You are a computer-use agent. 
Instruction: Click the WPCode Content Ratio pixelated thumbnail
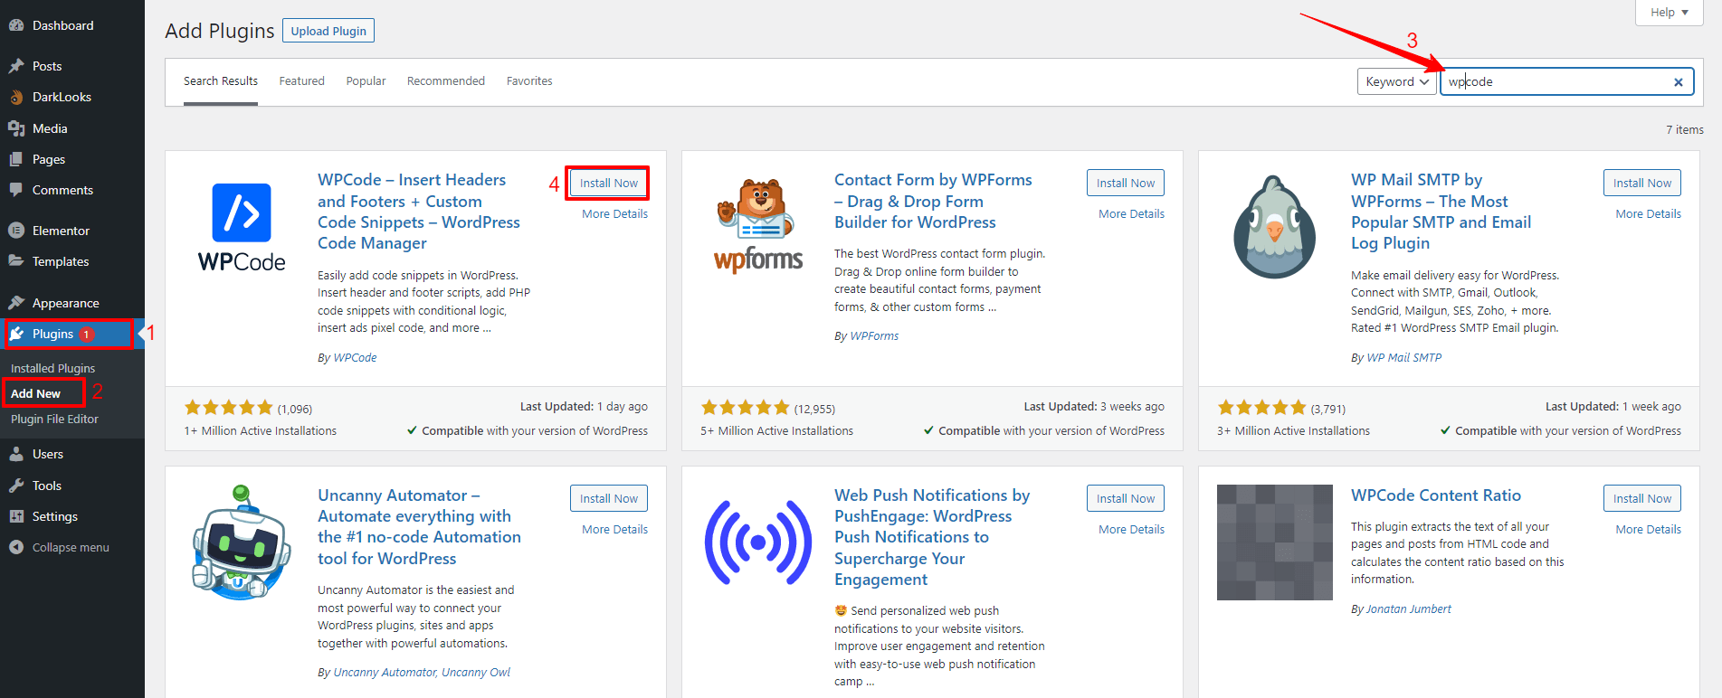[1274, 542]
